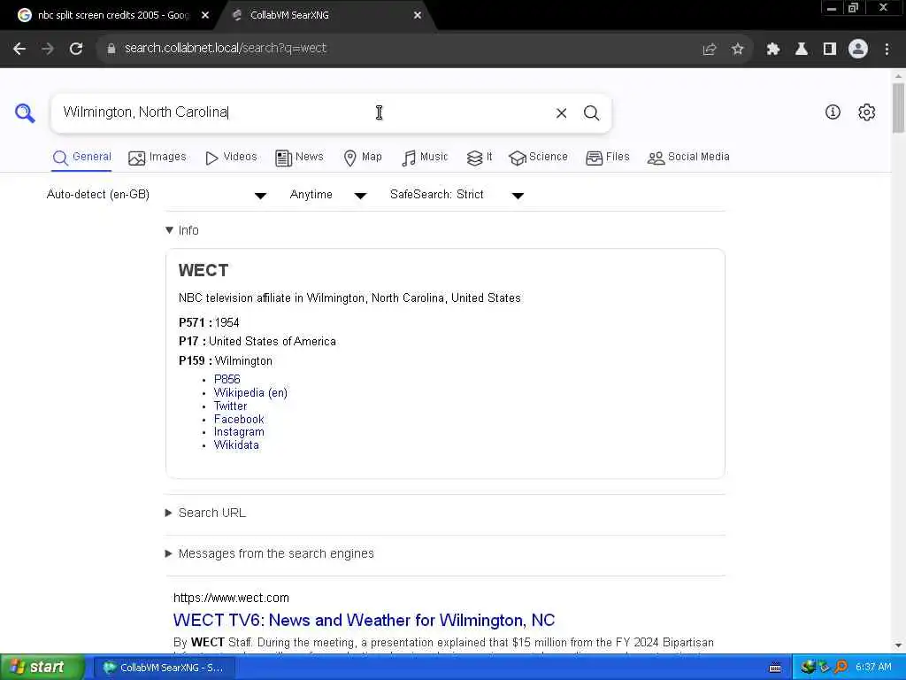Viewport: 906px width, 680px height.
Task: Click the page vertical scrollbar thumb
Action: (x=898, y=108)
